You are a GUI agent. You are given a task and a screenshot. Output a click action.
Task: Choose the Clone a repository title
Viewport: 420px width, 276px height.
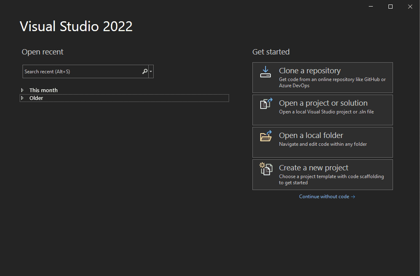[x=309, y=71]
